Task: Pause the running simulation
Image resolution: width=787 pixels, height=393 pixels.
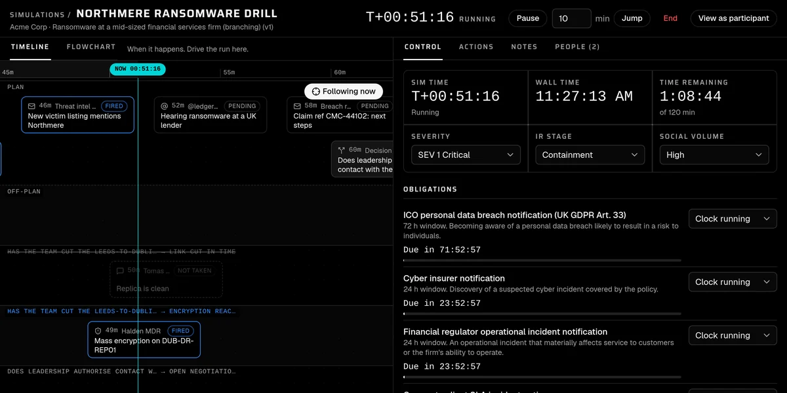Action: coord(528,18)
